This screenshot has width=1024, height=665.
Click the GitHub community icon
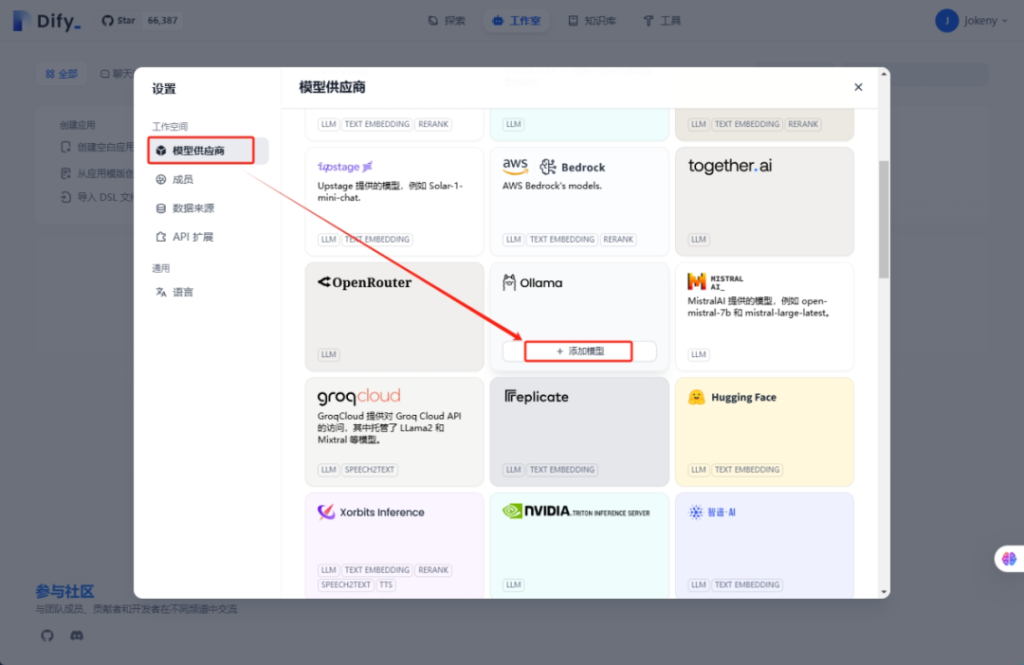click(x=47, y=636)
